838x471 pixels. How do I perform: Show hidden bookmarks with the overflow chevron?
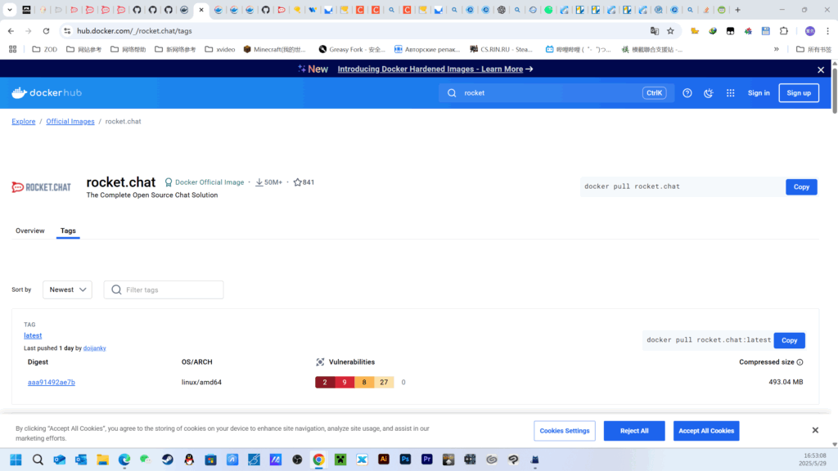tap(777, 49)
